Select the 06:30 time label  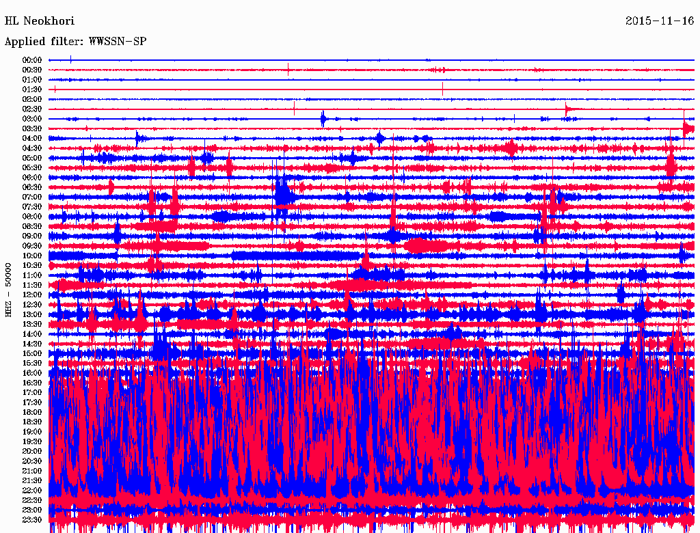(x=32, y=187)
